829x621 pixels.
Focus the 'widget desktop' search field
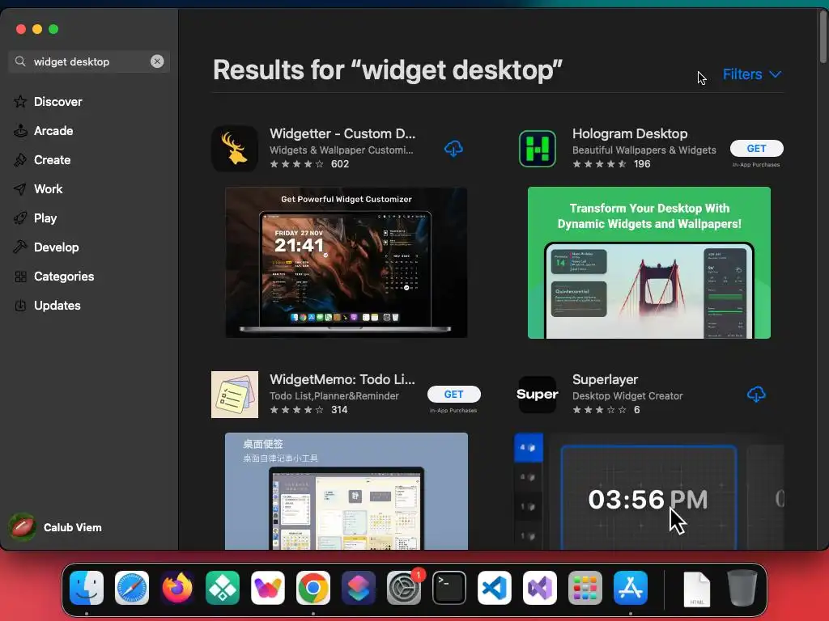point(89,61)
